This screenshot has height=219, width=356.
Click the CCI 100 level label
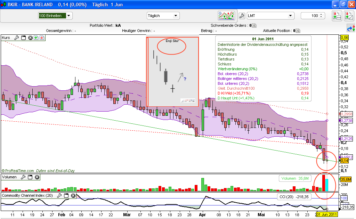(x=344, y=198)
